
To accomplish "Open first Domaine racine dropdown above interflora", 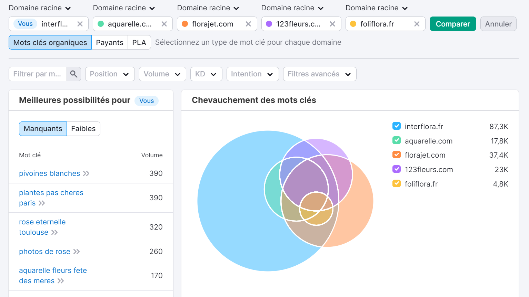I will tap(40, 8).
